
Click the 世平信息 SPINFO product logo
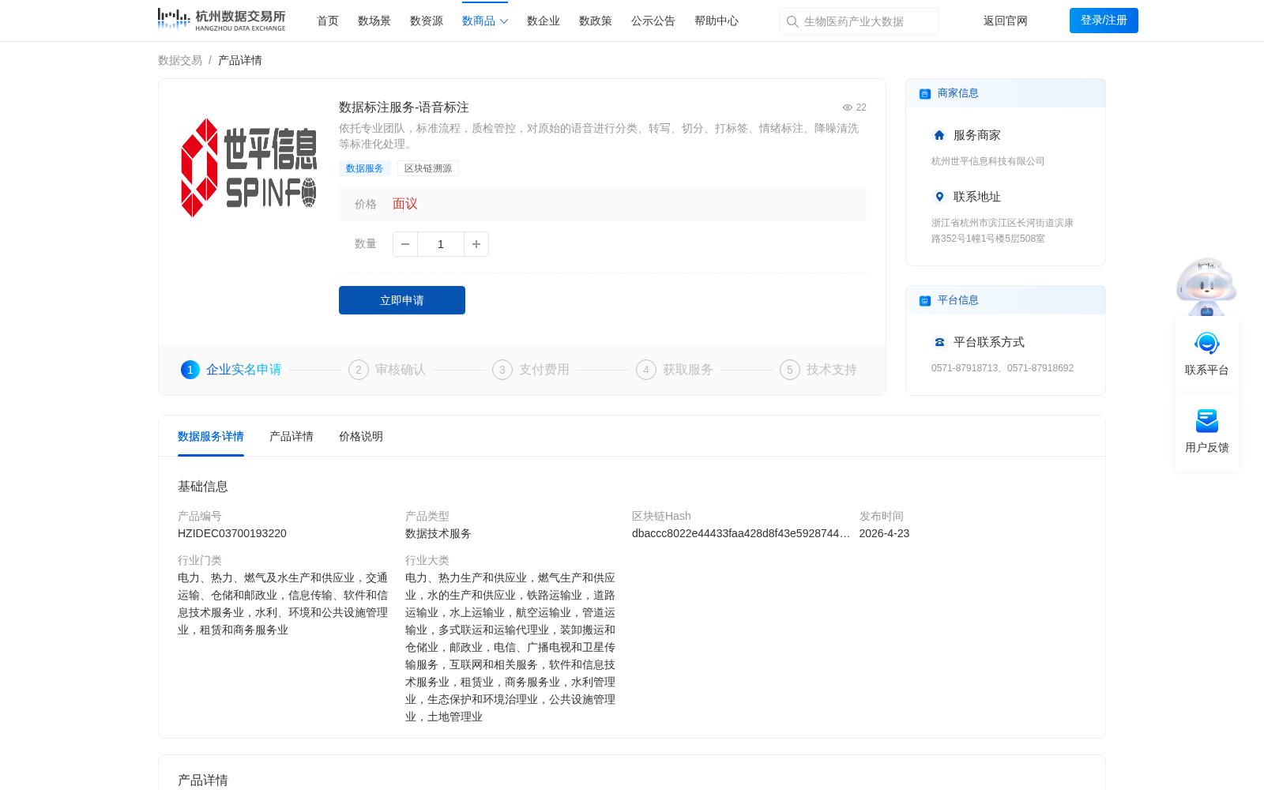click(249, 167)
